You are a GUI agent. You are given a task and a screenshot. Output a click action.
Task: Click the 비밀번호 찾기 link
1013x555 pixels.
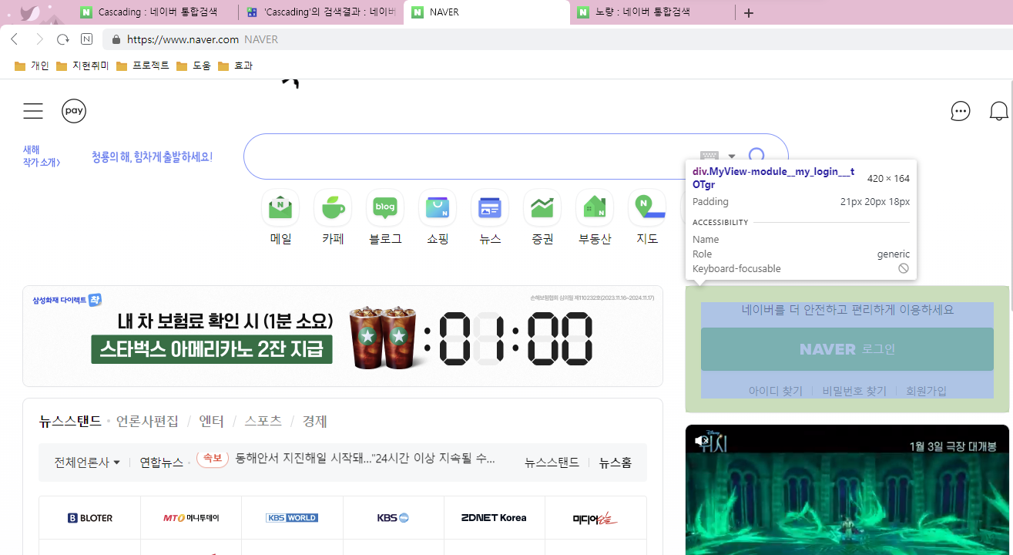coord(854,391)
